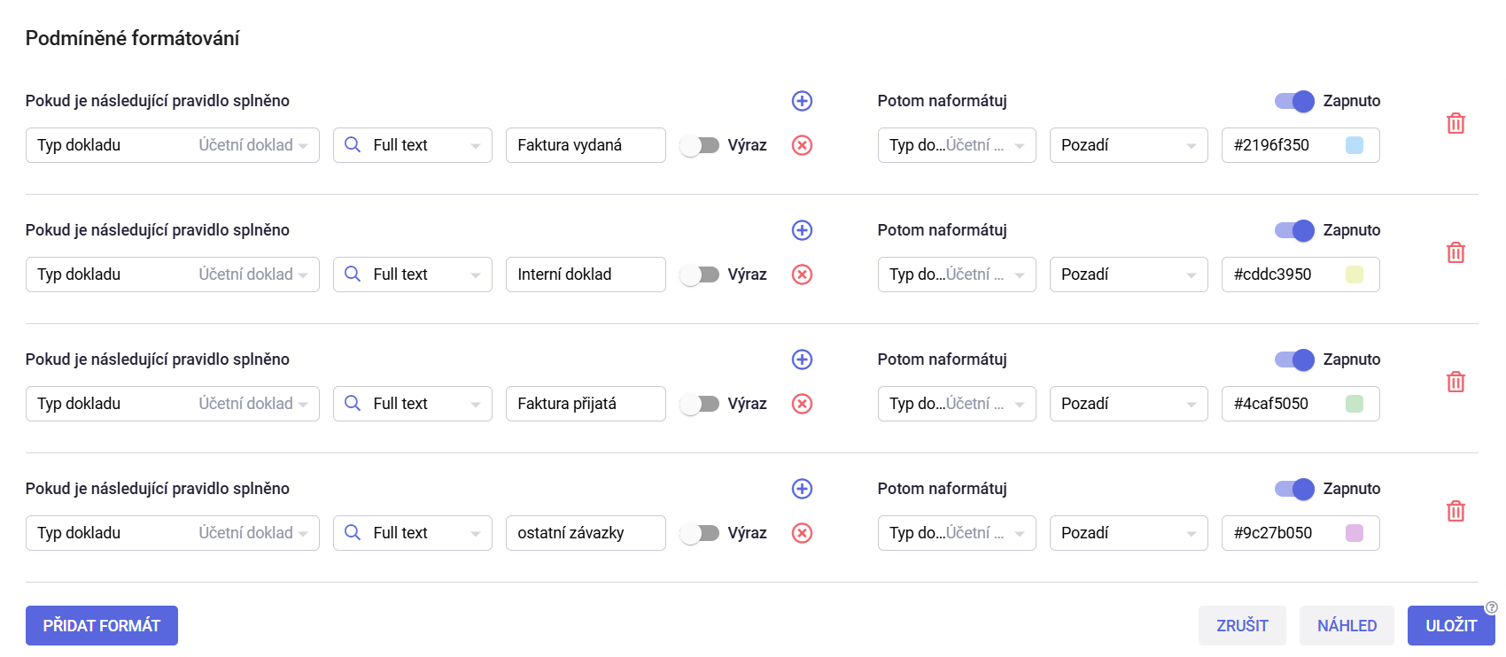Viewport: 1506px width, 657px height.
Task: Open Typ do... target dropdown in last rule
Action: (x=957, y=533)
